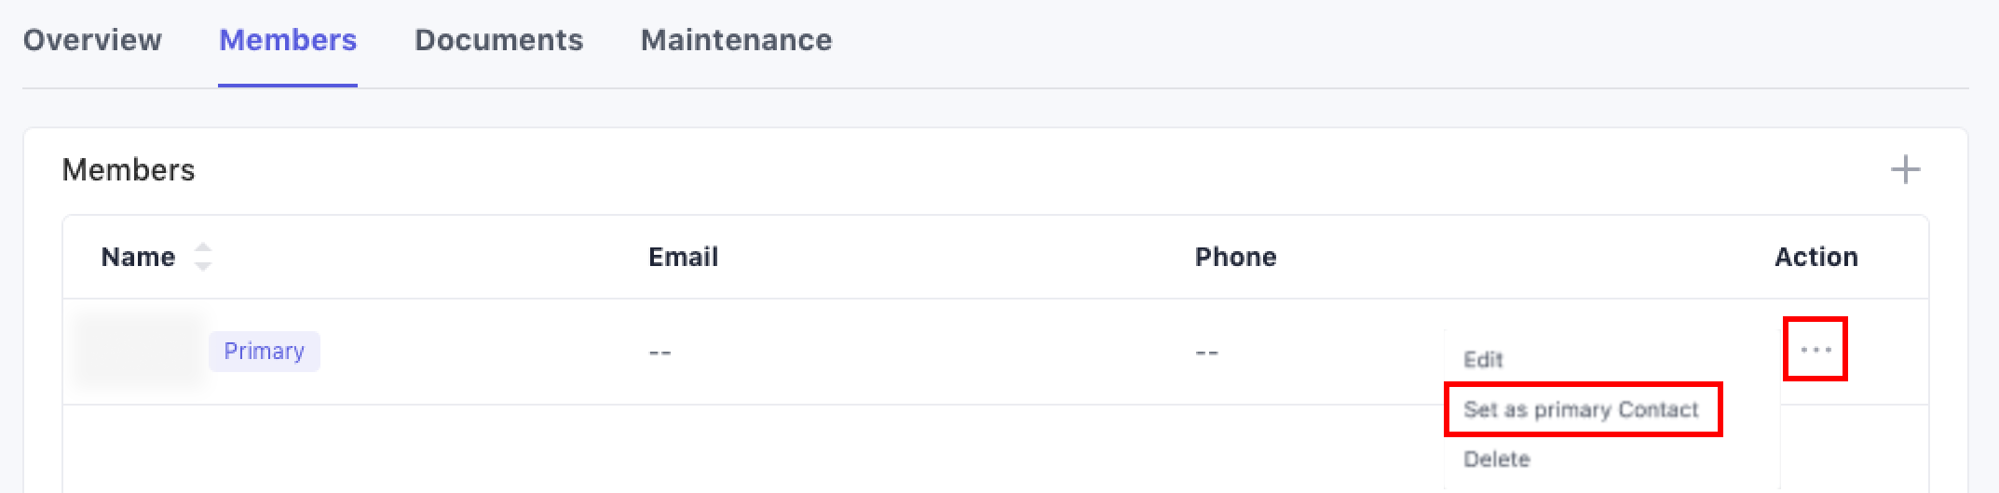The image size is (1999, 493).
Task: Select the Members tab
Action: point(287,40)
